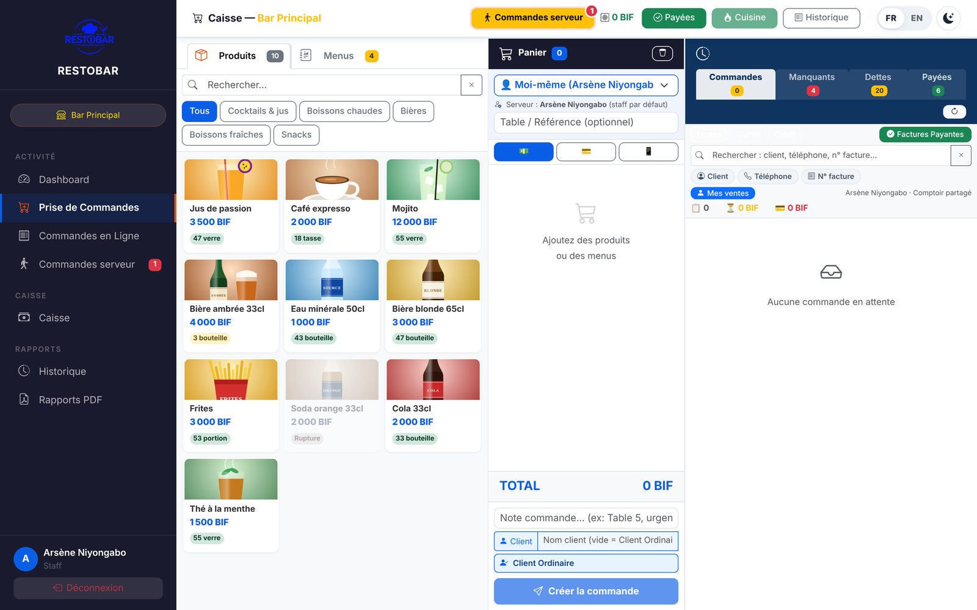The image size is (977, 610).
Task: Filter products by Boissons chaudes
Action: point(344,111)
